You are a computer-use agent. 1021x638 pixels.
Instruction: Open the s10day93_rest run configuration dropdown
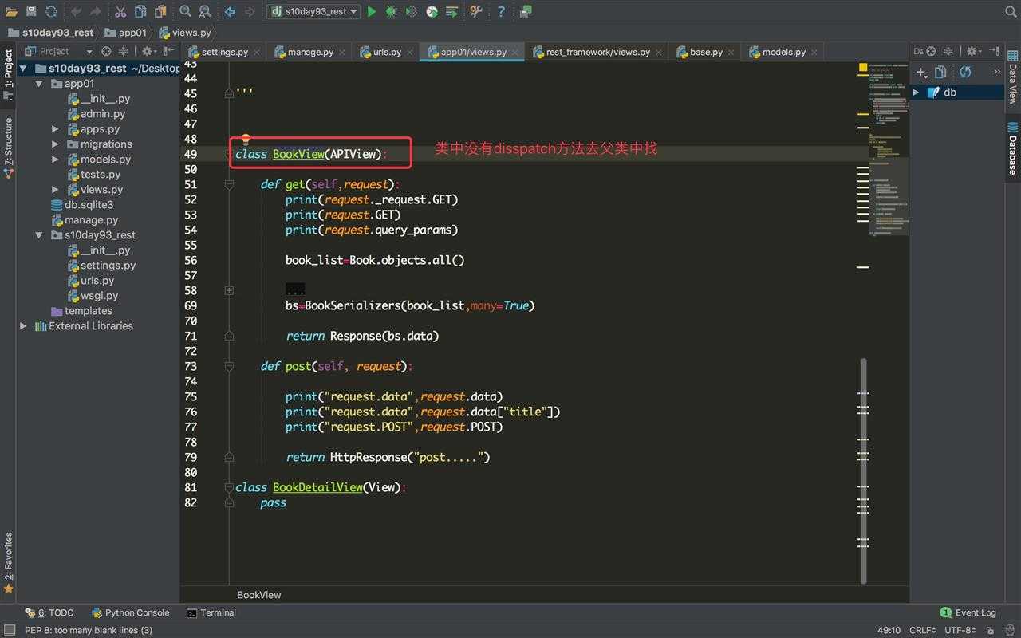pos(313,11)
